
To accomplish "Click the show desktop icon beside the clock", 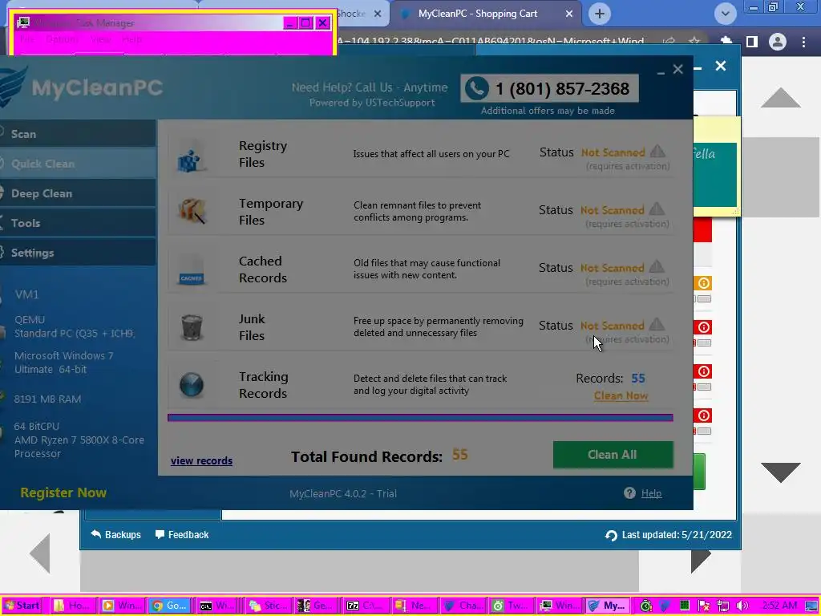I will pos(812,606).
